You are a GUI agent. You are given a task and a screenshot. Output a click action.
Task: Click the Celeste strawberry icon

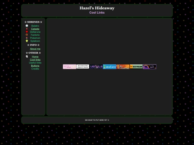click(x=27, y=29)
